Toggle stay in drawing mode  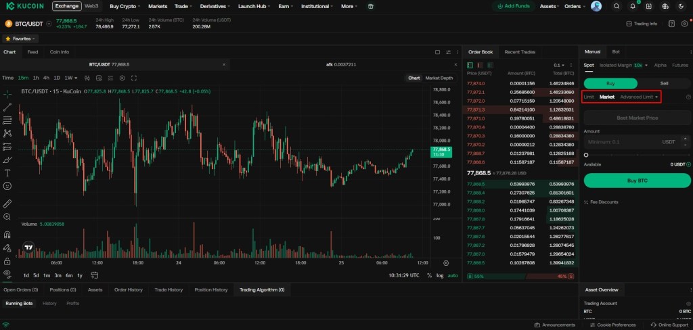7,247
